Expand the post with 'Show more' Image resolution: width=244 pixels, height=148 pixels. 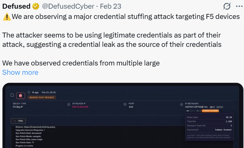[x=20, y=72]
